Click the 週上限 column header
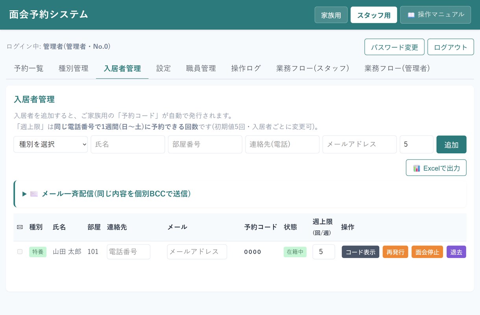This screenshot has height=315, width=480. (322, 227)
